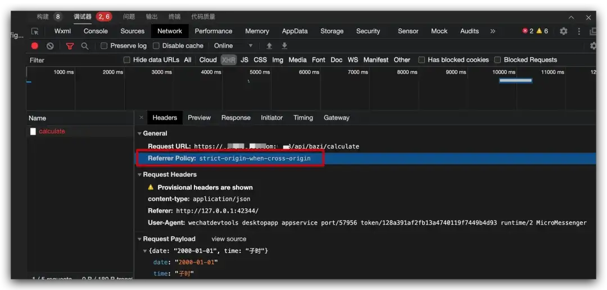Collapse the debugger panel with up chevron
The image size is (607, 290).
point(572,17)
